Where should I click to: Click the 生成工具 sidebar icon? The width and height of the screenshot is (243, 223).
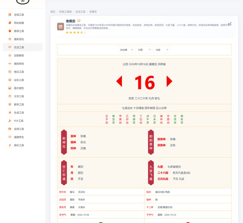[x=10, y=113]
